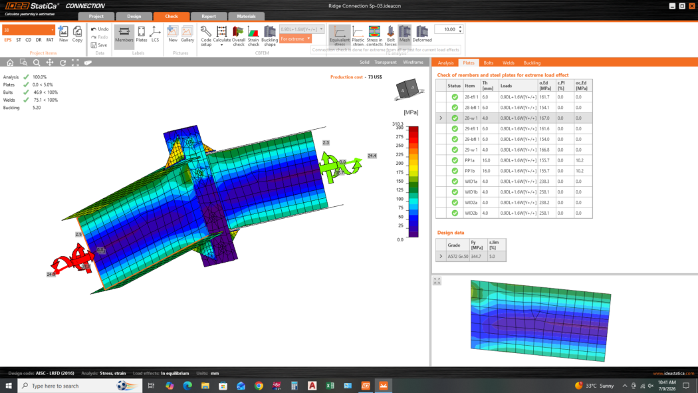This screenshot has height=393, width=698.
Task: Click the deformation scale field 10.00
Action: pos(447,29)
